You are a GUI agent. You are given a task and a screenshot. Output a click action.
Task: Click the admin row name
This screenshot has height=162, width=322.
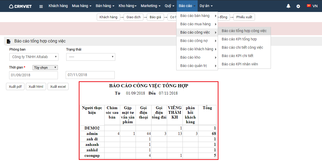pyautogui.click(x=92, y=134)
